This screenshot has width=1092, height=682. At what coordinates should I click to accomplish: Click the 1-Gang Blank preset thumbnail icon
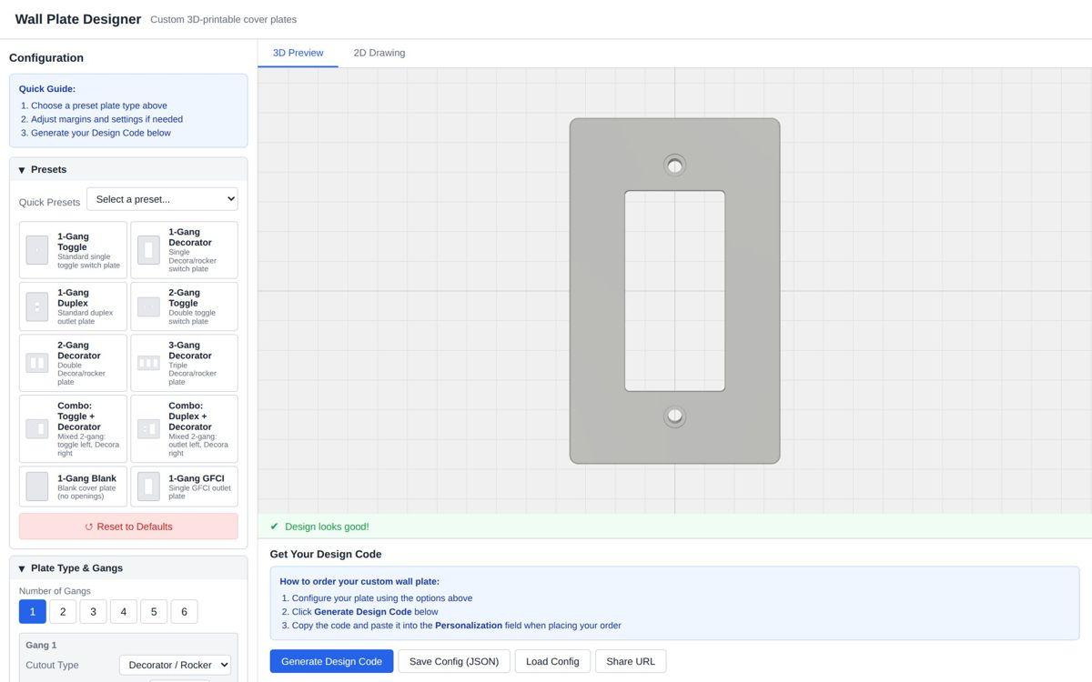click(x=37, y=486)
